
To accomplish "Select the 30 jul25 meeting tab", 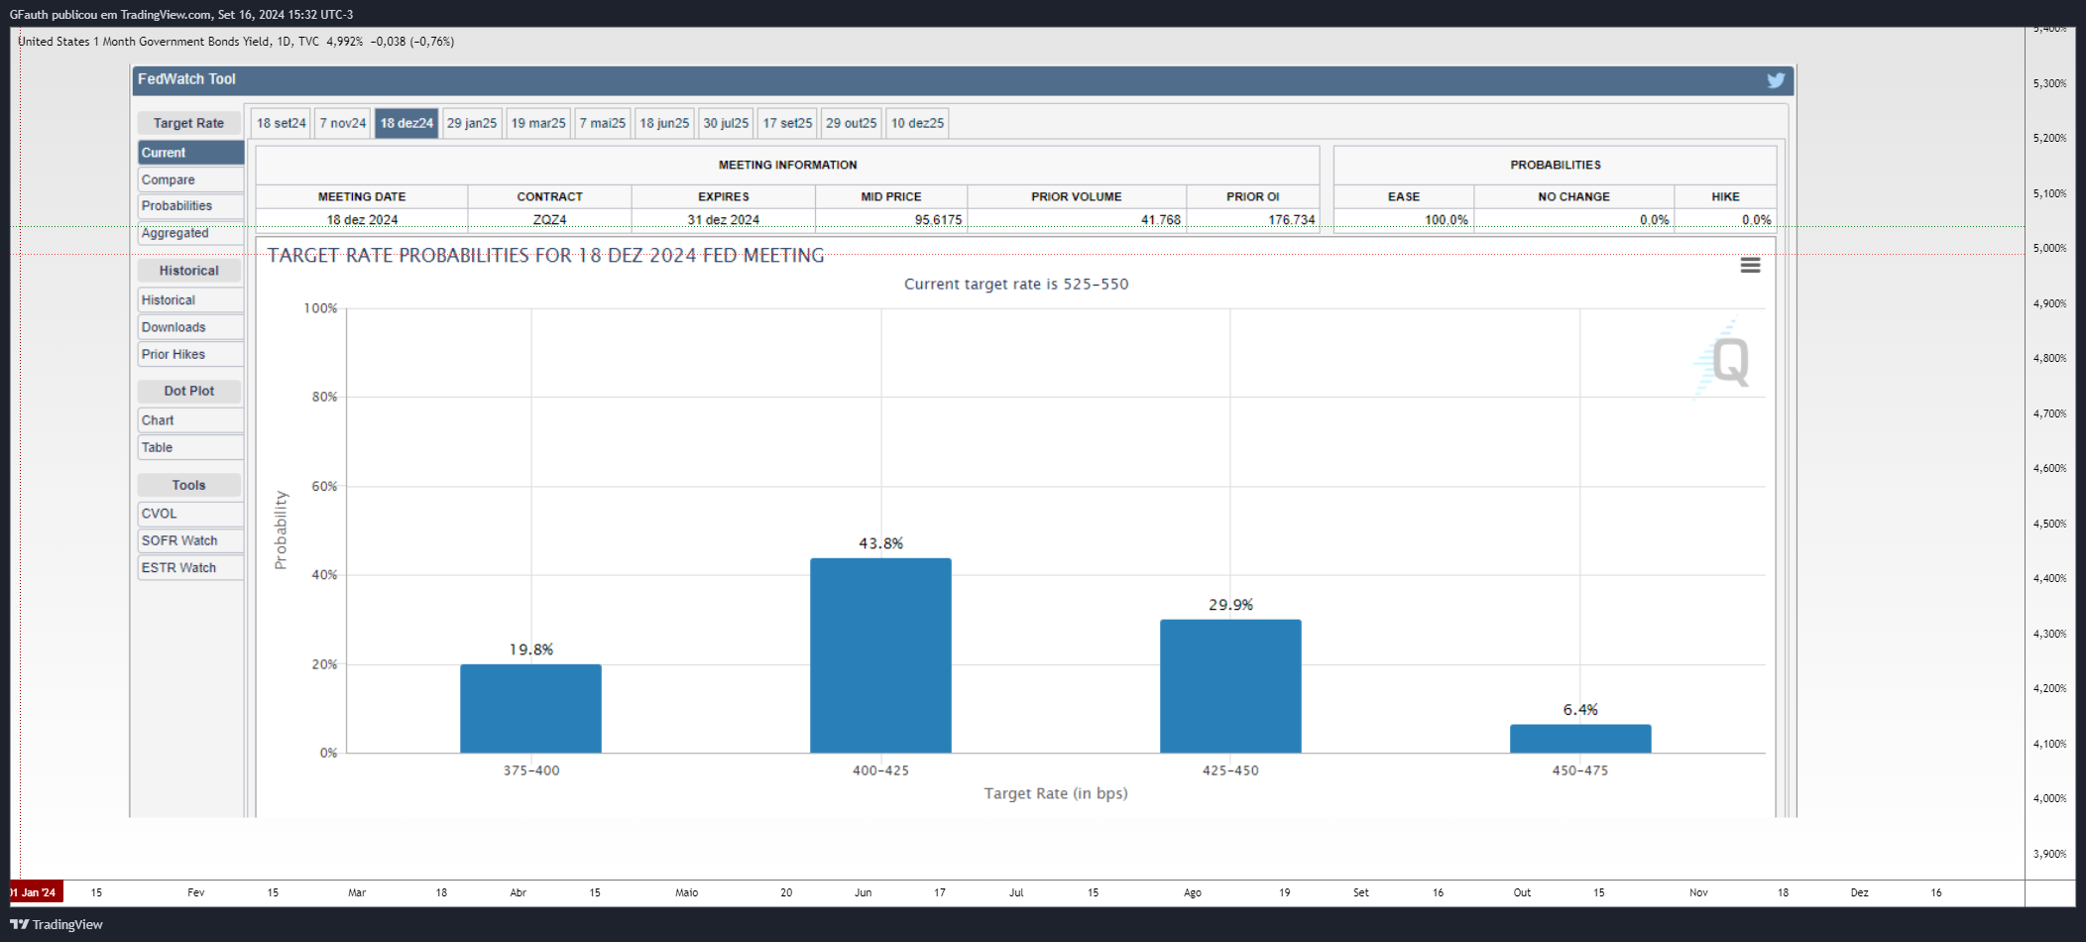I will (x=726, y=123).
